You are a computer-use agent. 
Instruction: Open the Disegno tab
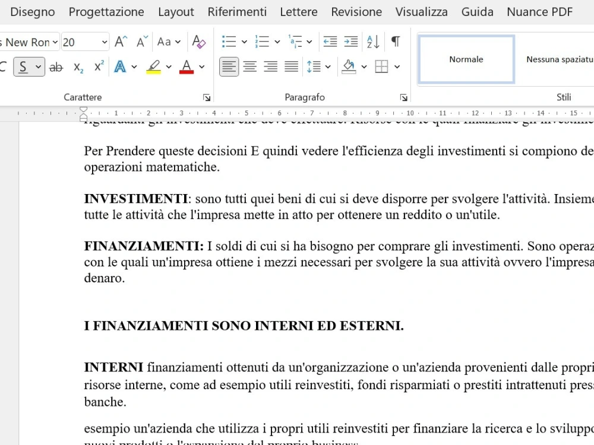[x=33, y=12]
